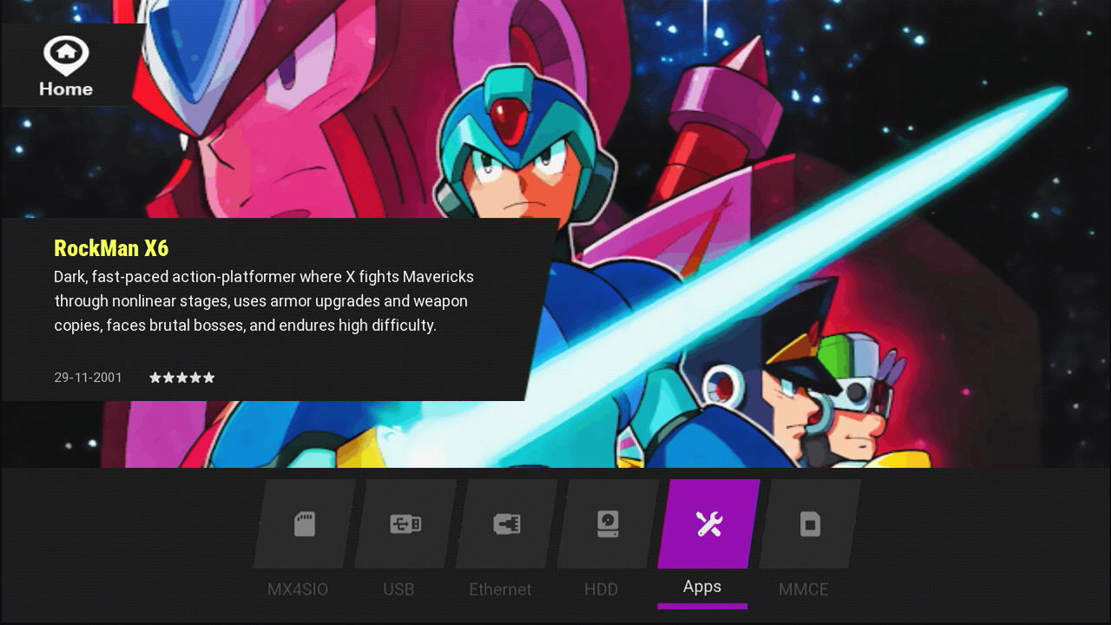The image size is (1111, 625).
Task: Click the five-star rating
Action: click(182, 378)
